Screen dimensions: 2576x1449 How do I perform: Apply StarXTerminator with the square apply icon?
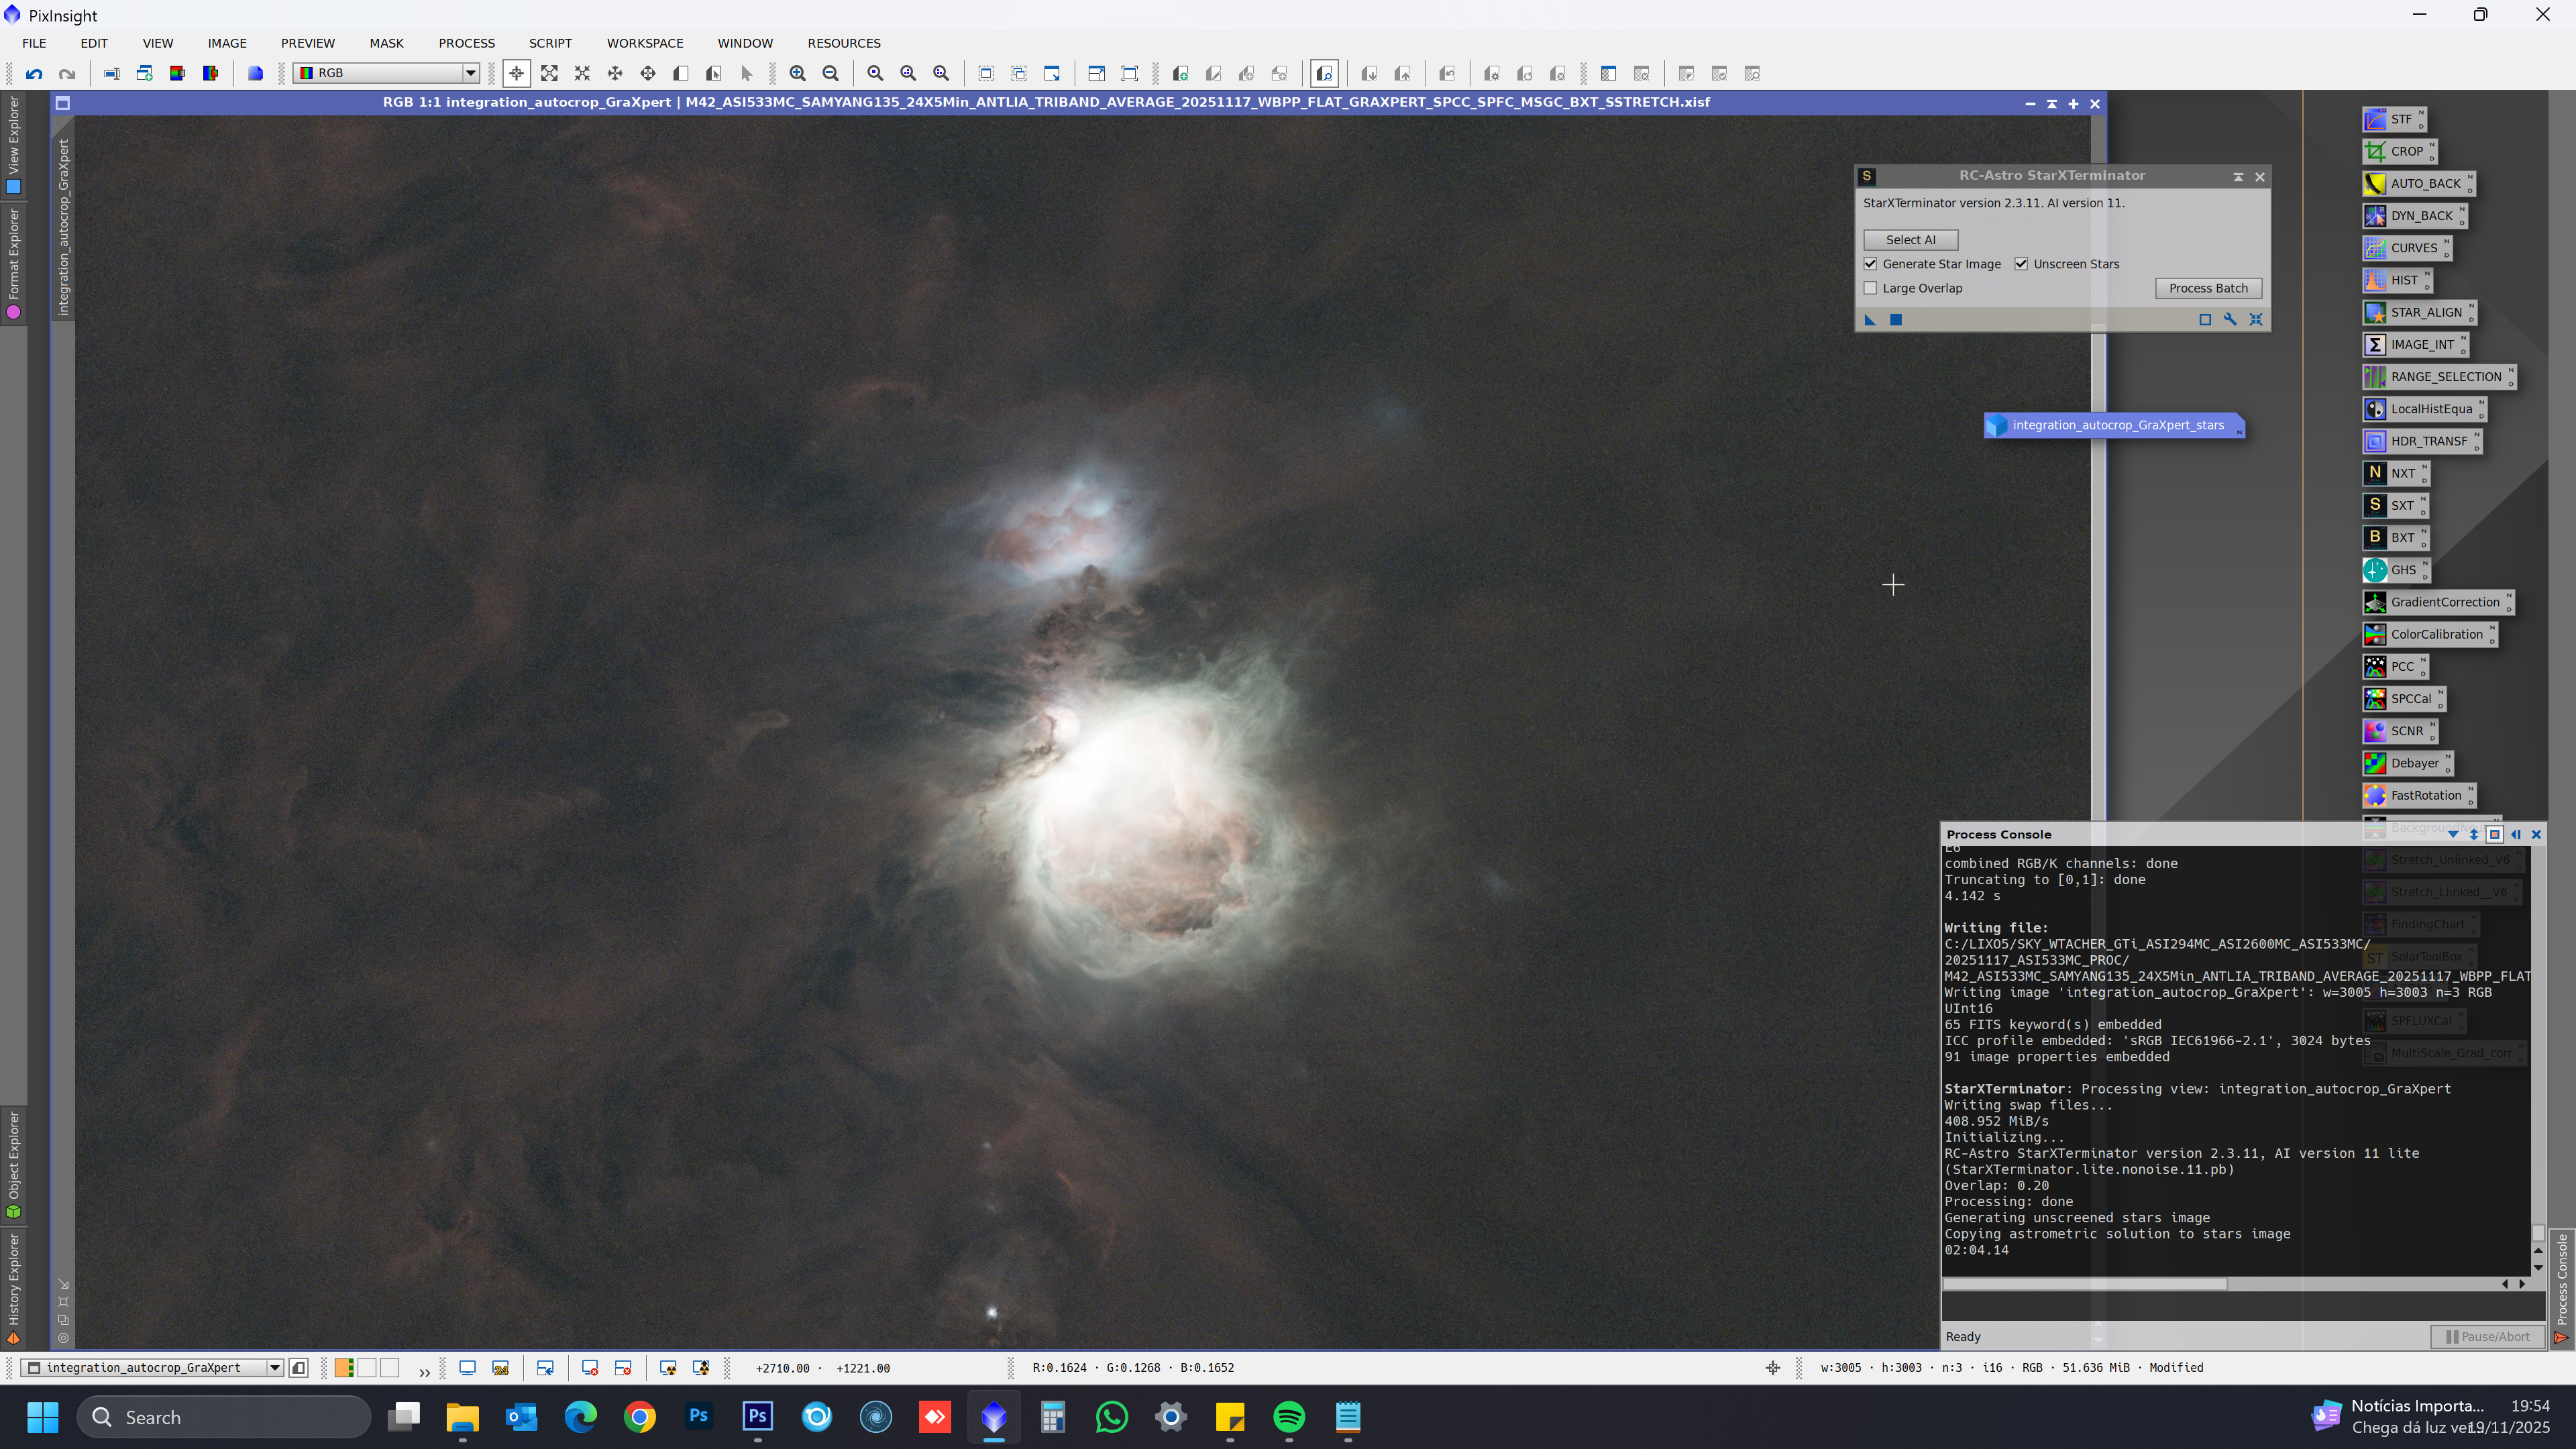[x=1895, y=320]
